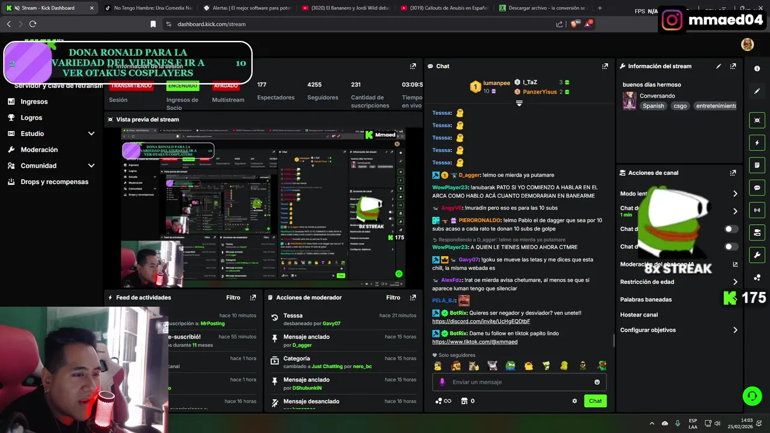Open the Moderación del chat con IA external link
Image resolution: width=770 pixels, height=433 pixels.
coord(735,264)
